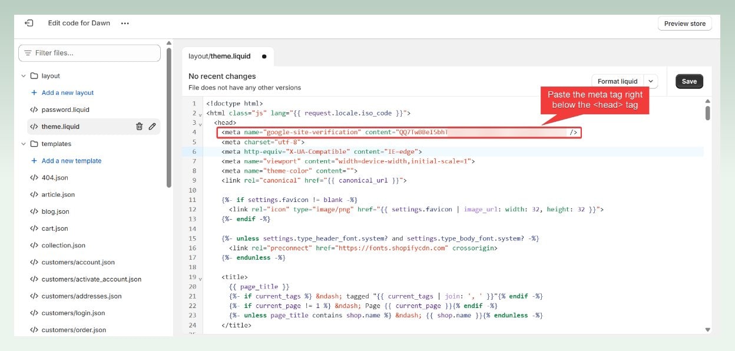Image resolution: width=735 pixels, height=351 pixels.
Task: Focus the Filter files search field
Action: [90, 53]
